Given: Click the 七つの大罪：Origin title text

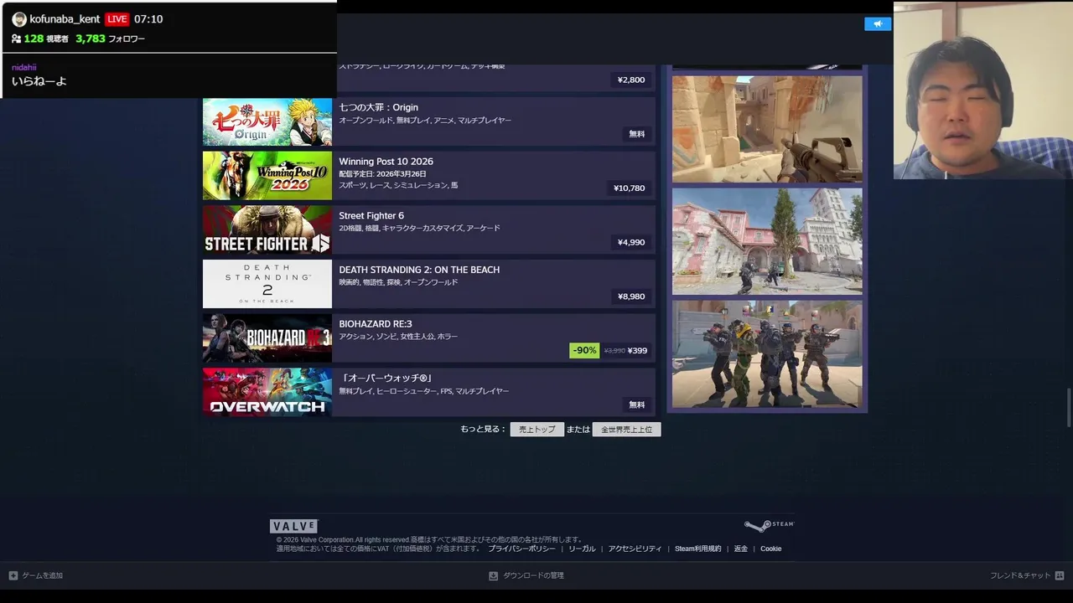Looking at the screenshot, I should click(378, 107).
